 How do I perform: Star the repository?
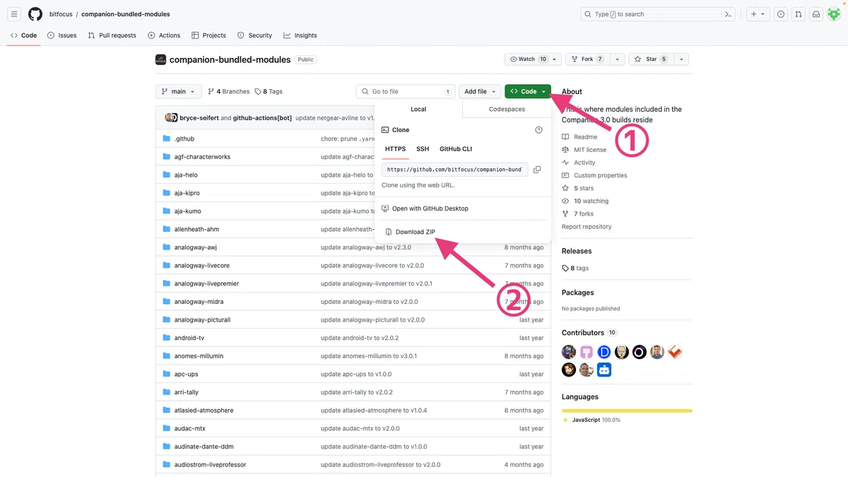point(651,59)
